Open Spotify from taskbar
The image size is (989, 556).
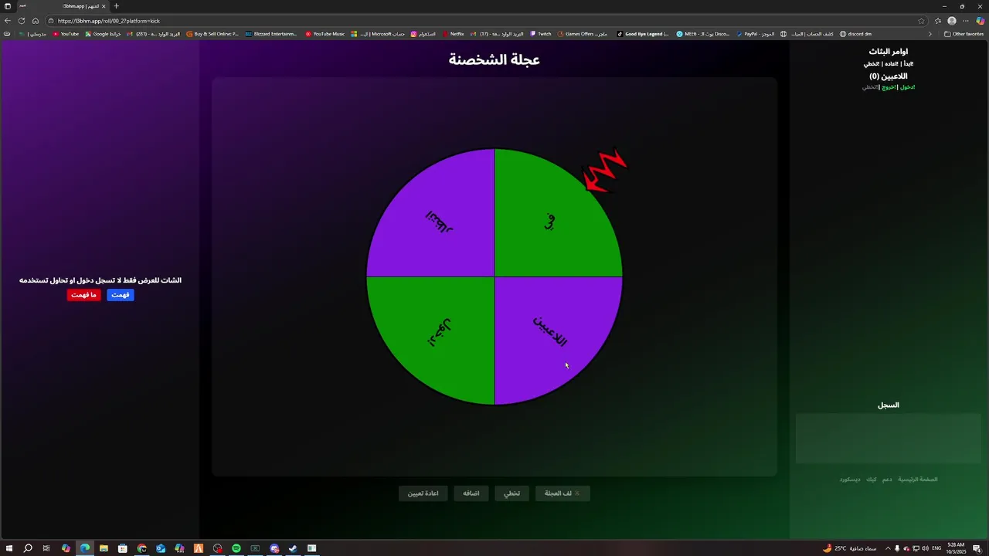236,548
